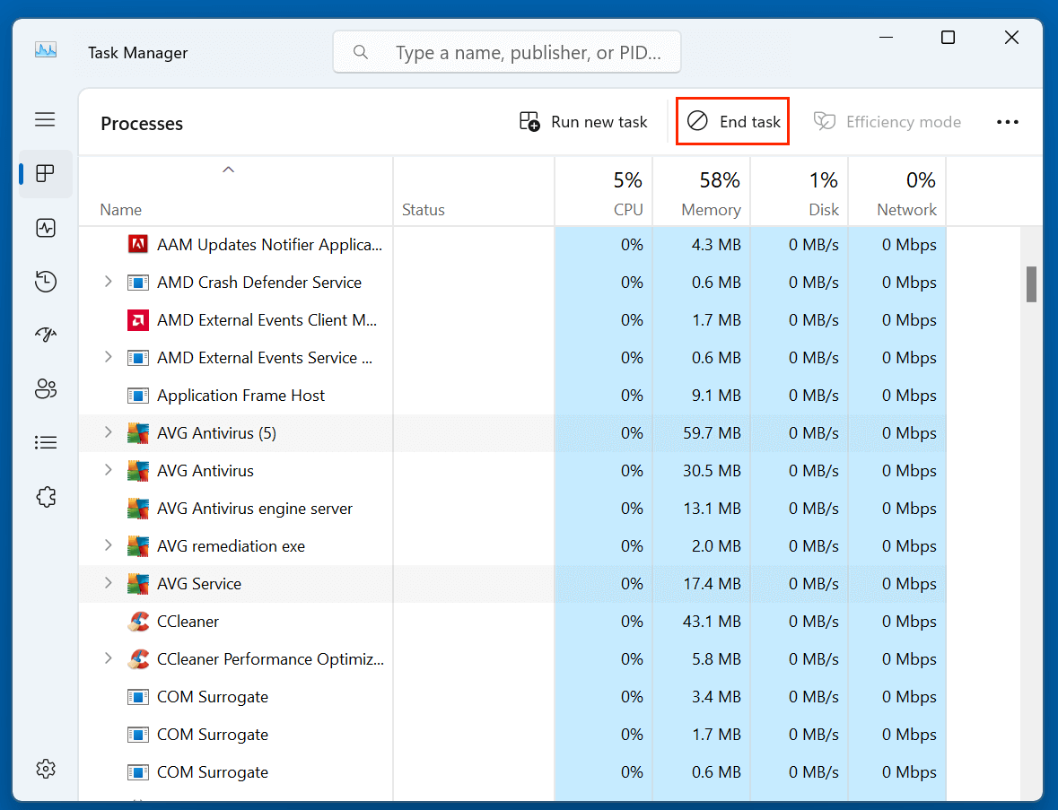Click the vertical scrollbar thumb

point(1031,283)
